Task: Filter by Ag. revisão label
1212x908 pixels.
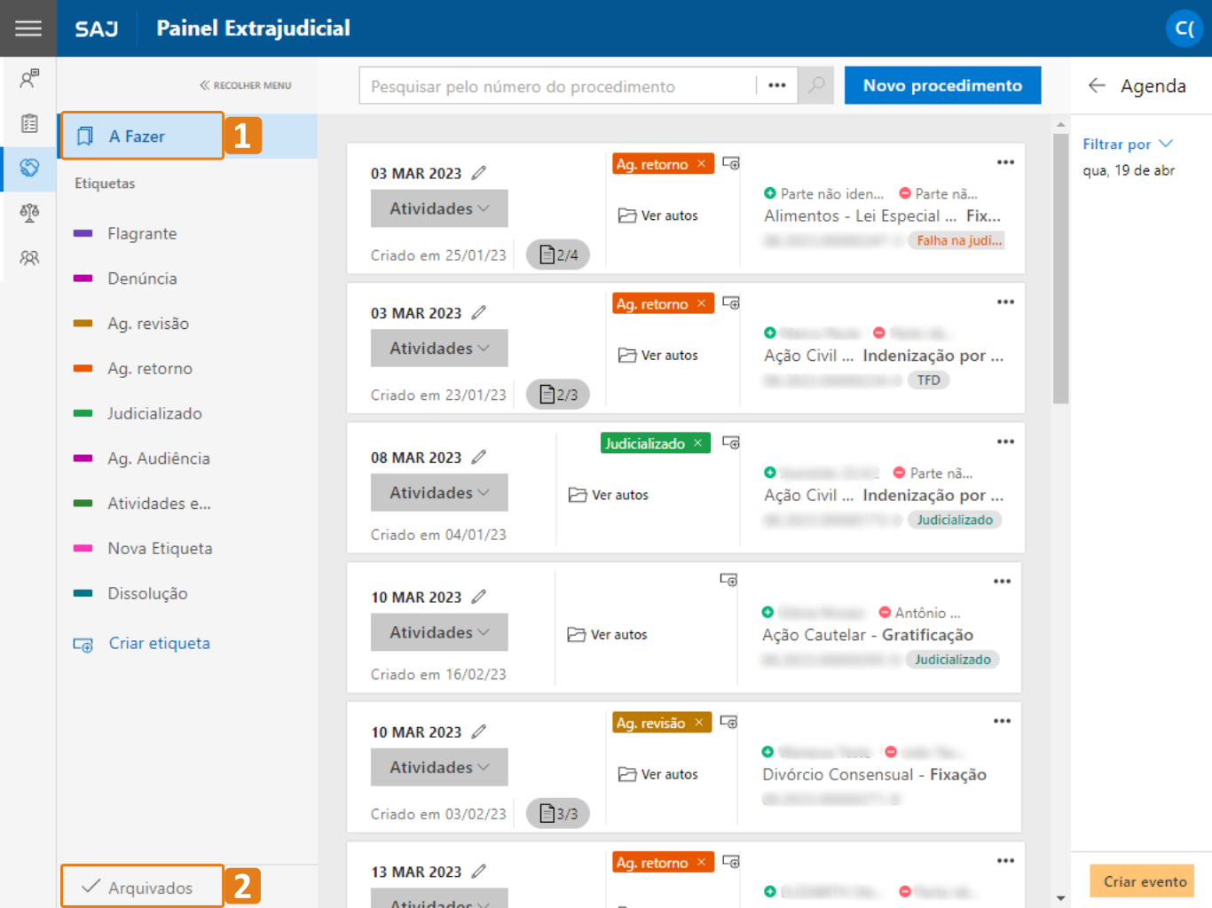Action: [148, 324]
